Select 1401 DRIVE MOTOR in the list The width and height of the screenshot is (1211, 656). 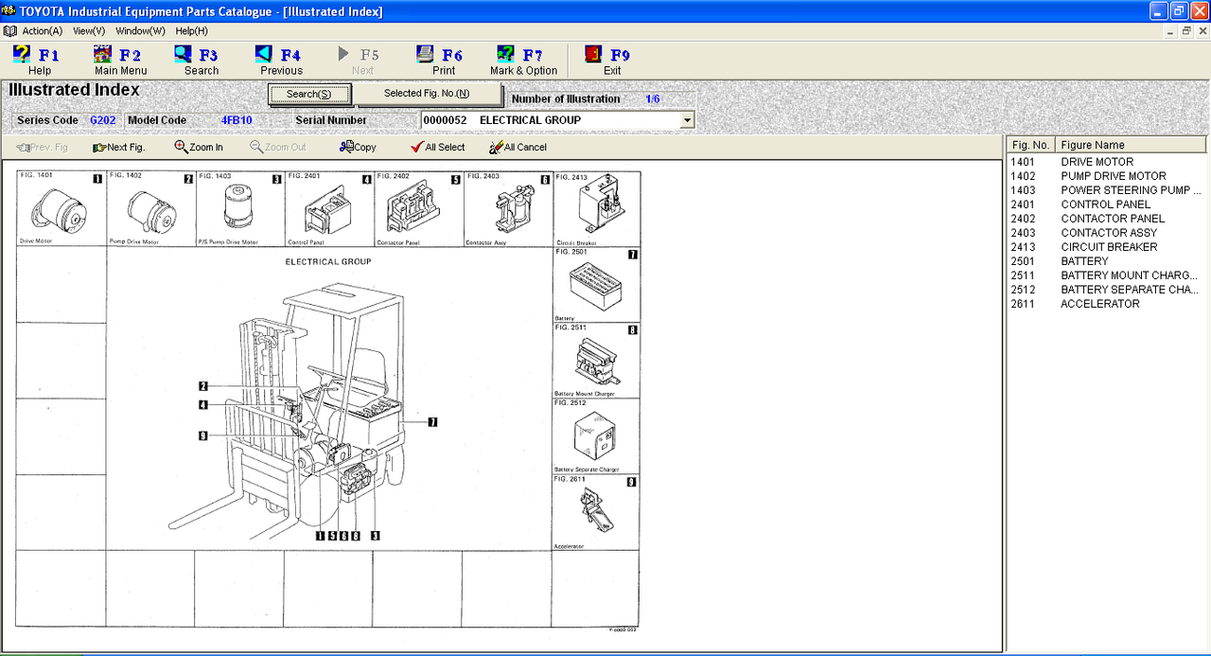tap(1107, 162)
